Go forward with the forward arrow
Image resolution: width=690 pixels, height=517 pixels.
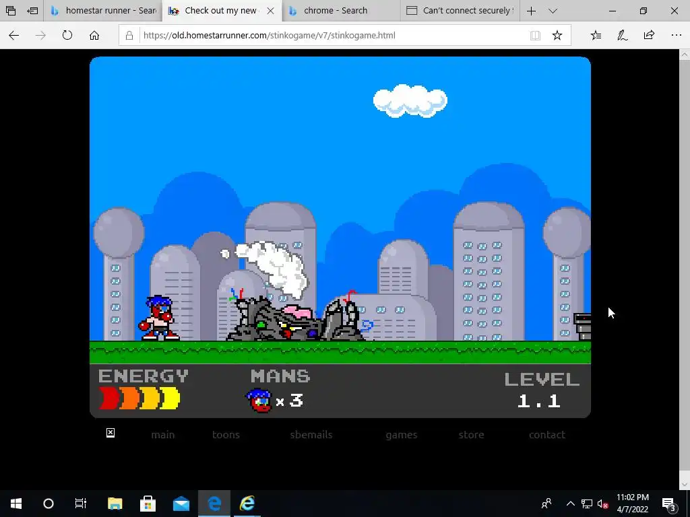40,35
